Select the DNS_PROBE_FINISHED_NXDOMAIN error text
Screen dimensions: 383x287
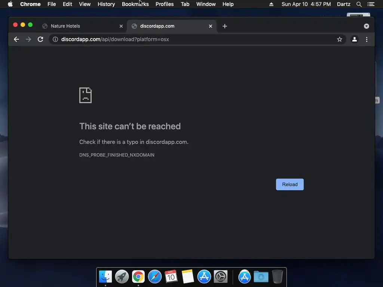[x=117, y=155]
